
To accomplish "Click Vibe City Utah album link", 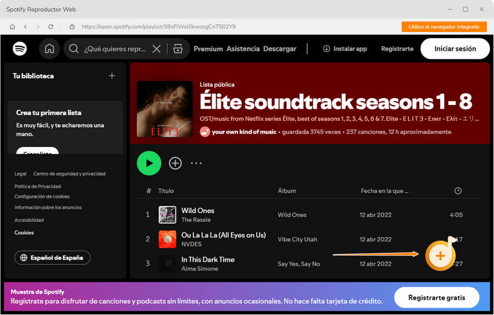I will pyautogui.click(x=297, y=240).
